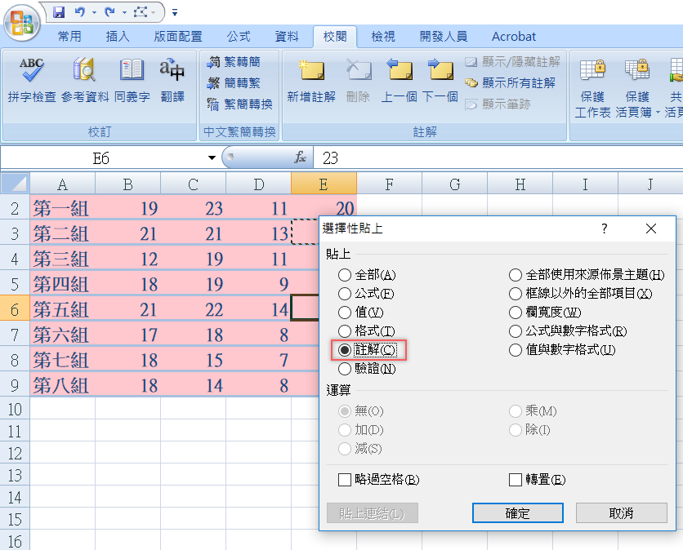Switch to 檢視 (View) tab

383,37
